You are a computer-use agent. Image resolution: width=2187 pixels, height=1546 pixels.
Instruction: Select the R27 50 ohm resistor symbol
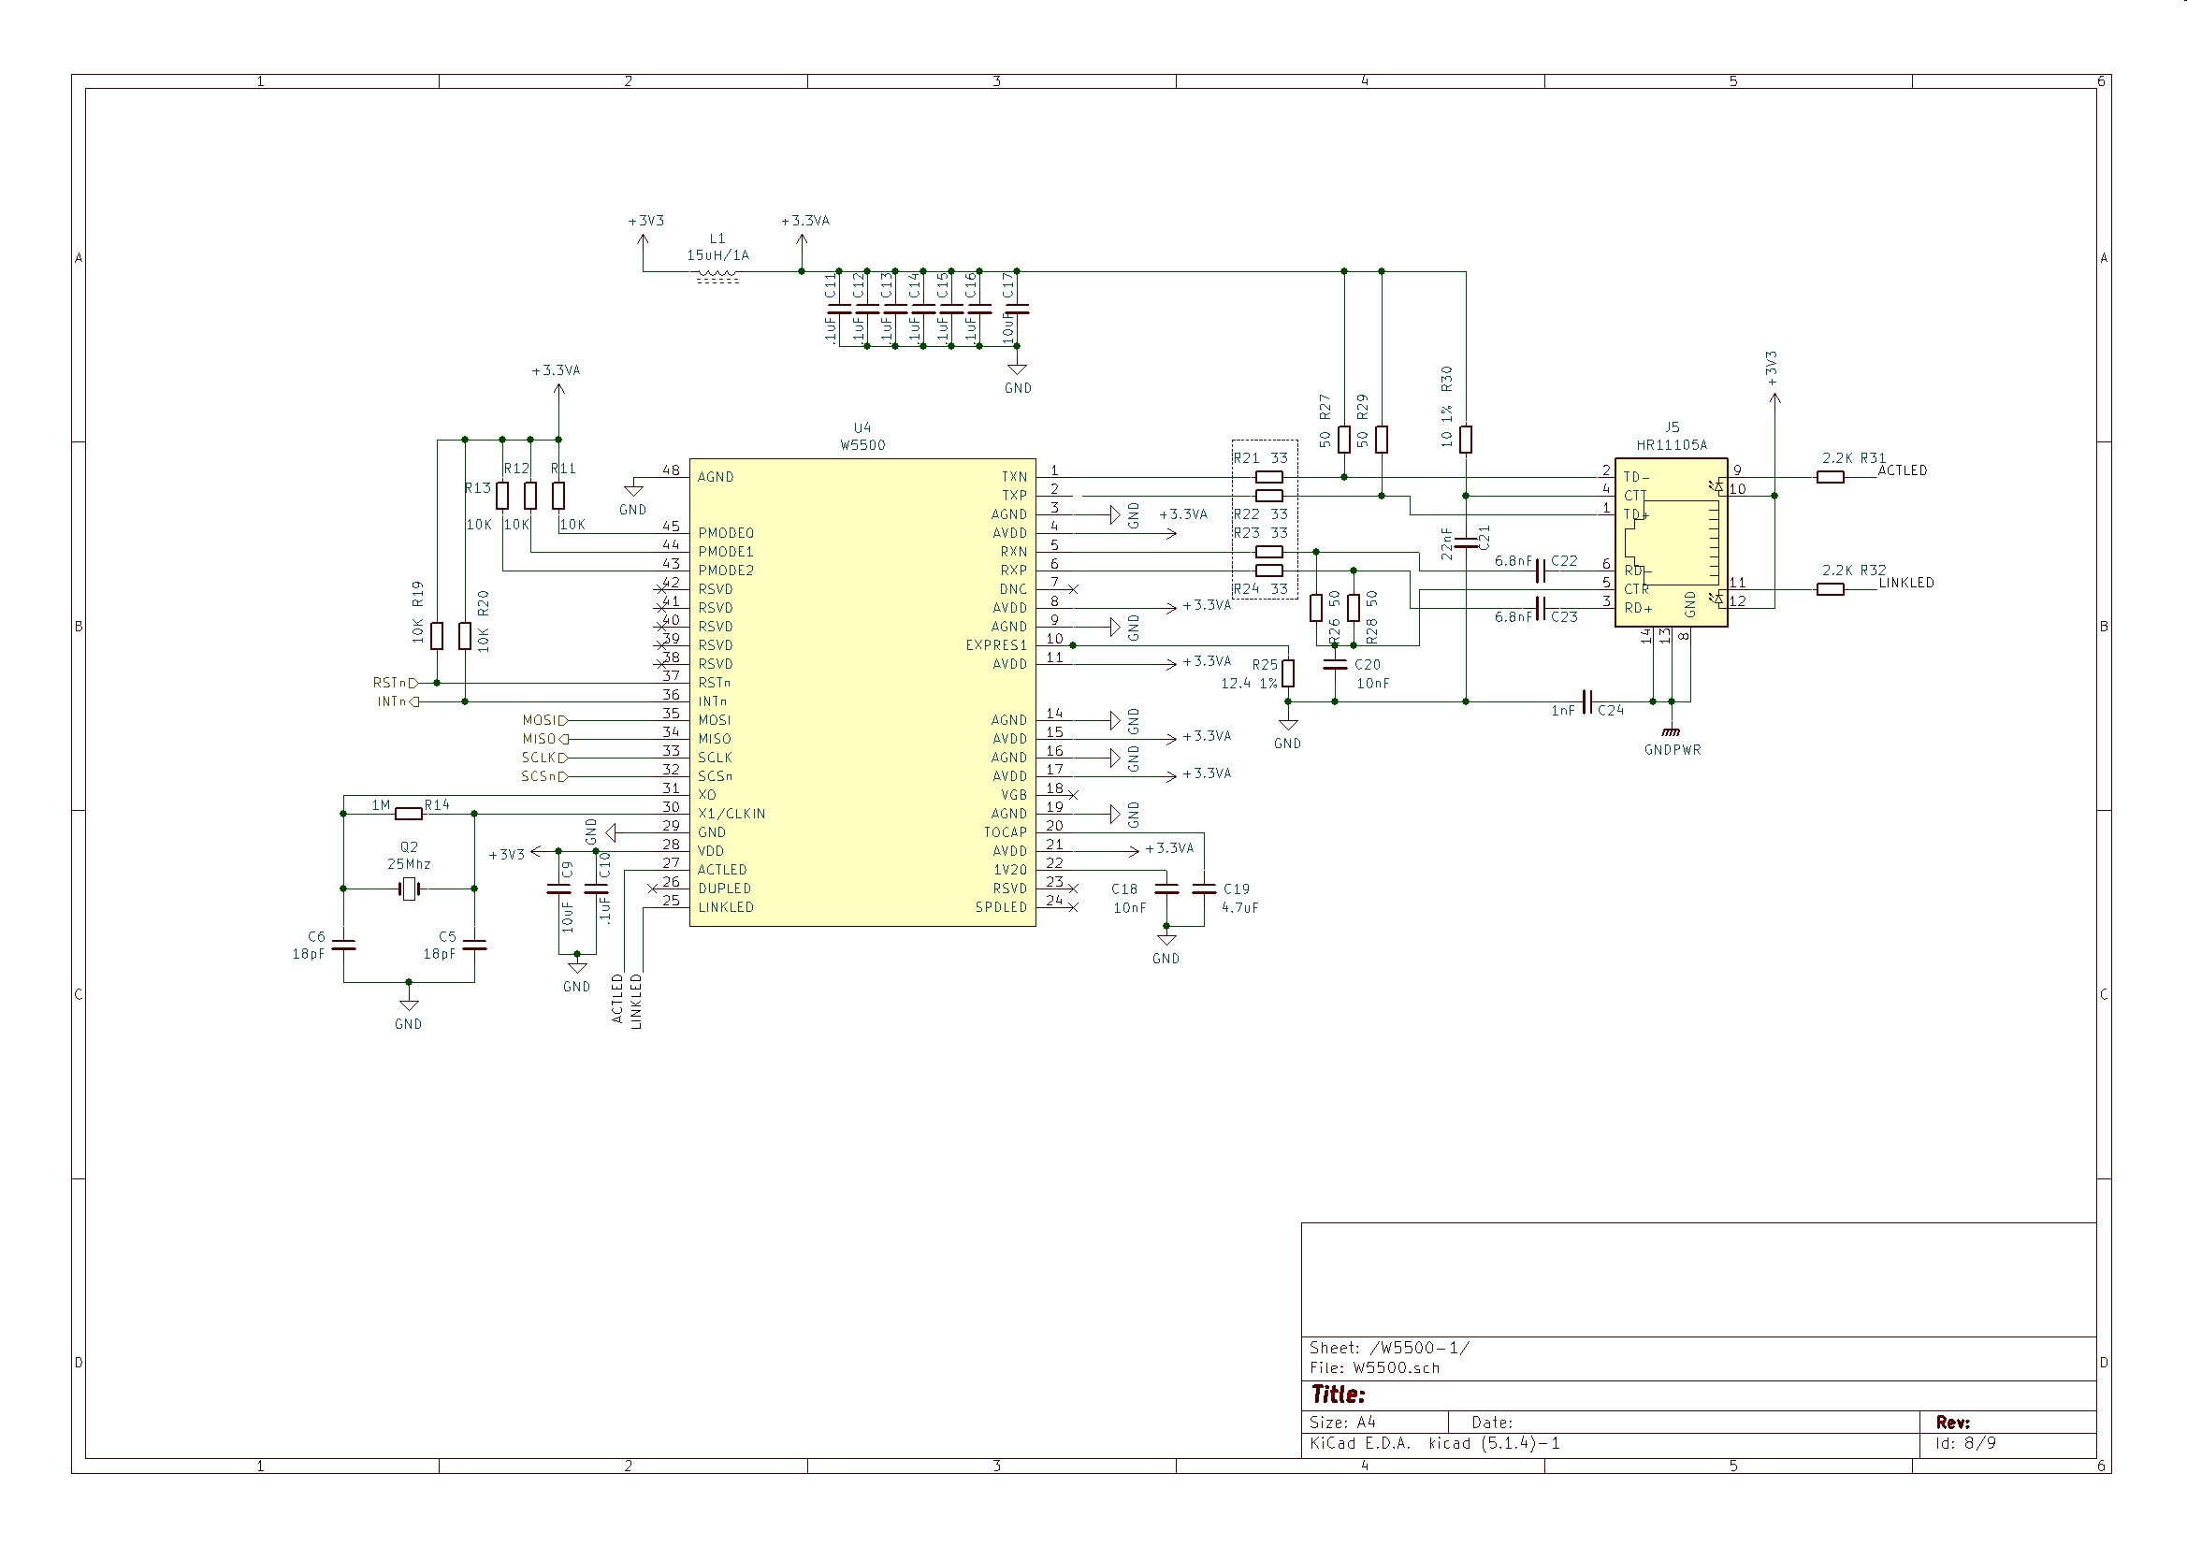coord(1344,440)
